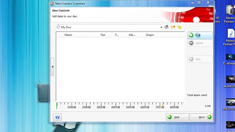The image size is (235, 132).
Task: Click the Delete button
Action: [x=200, y=43]
